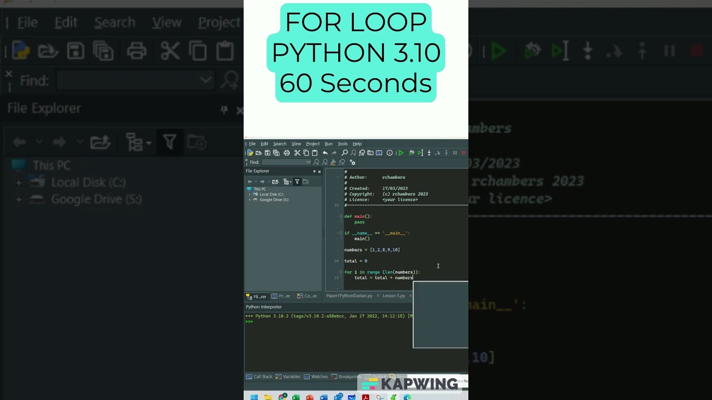Open the Tools menu
Viewport: 712px width, 400px height.
click(343, 144)
